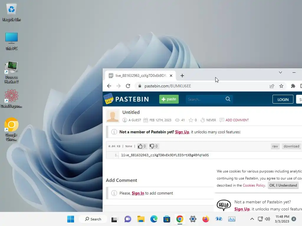
Task: Open the volume speaker tray icon
Action: pyautogui.click(x=267, y=219)
